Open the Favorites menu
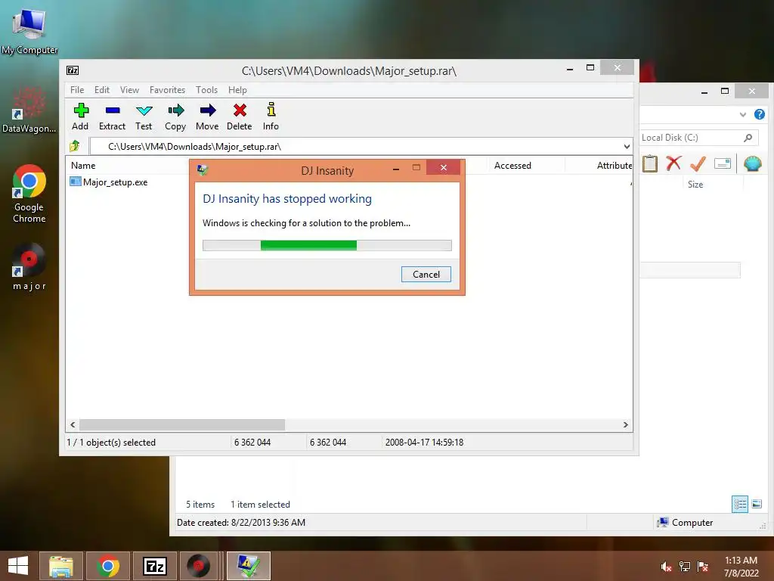This screenshot has width=774, height=581. (x=167, y=90)
